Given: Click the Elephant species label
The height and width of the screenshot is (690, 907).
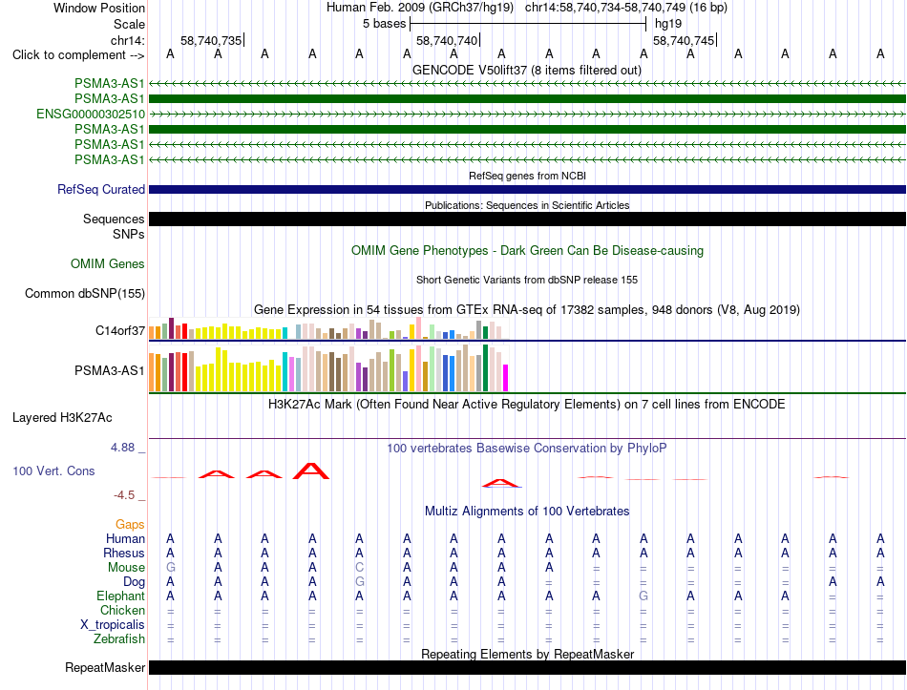Looking at the screenshot, I should 121,596.
